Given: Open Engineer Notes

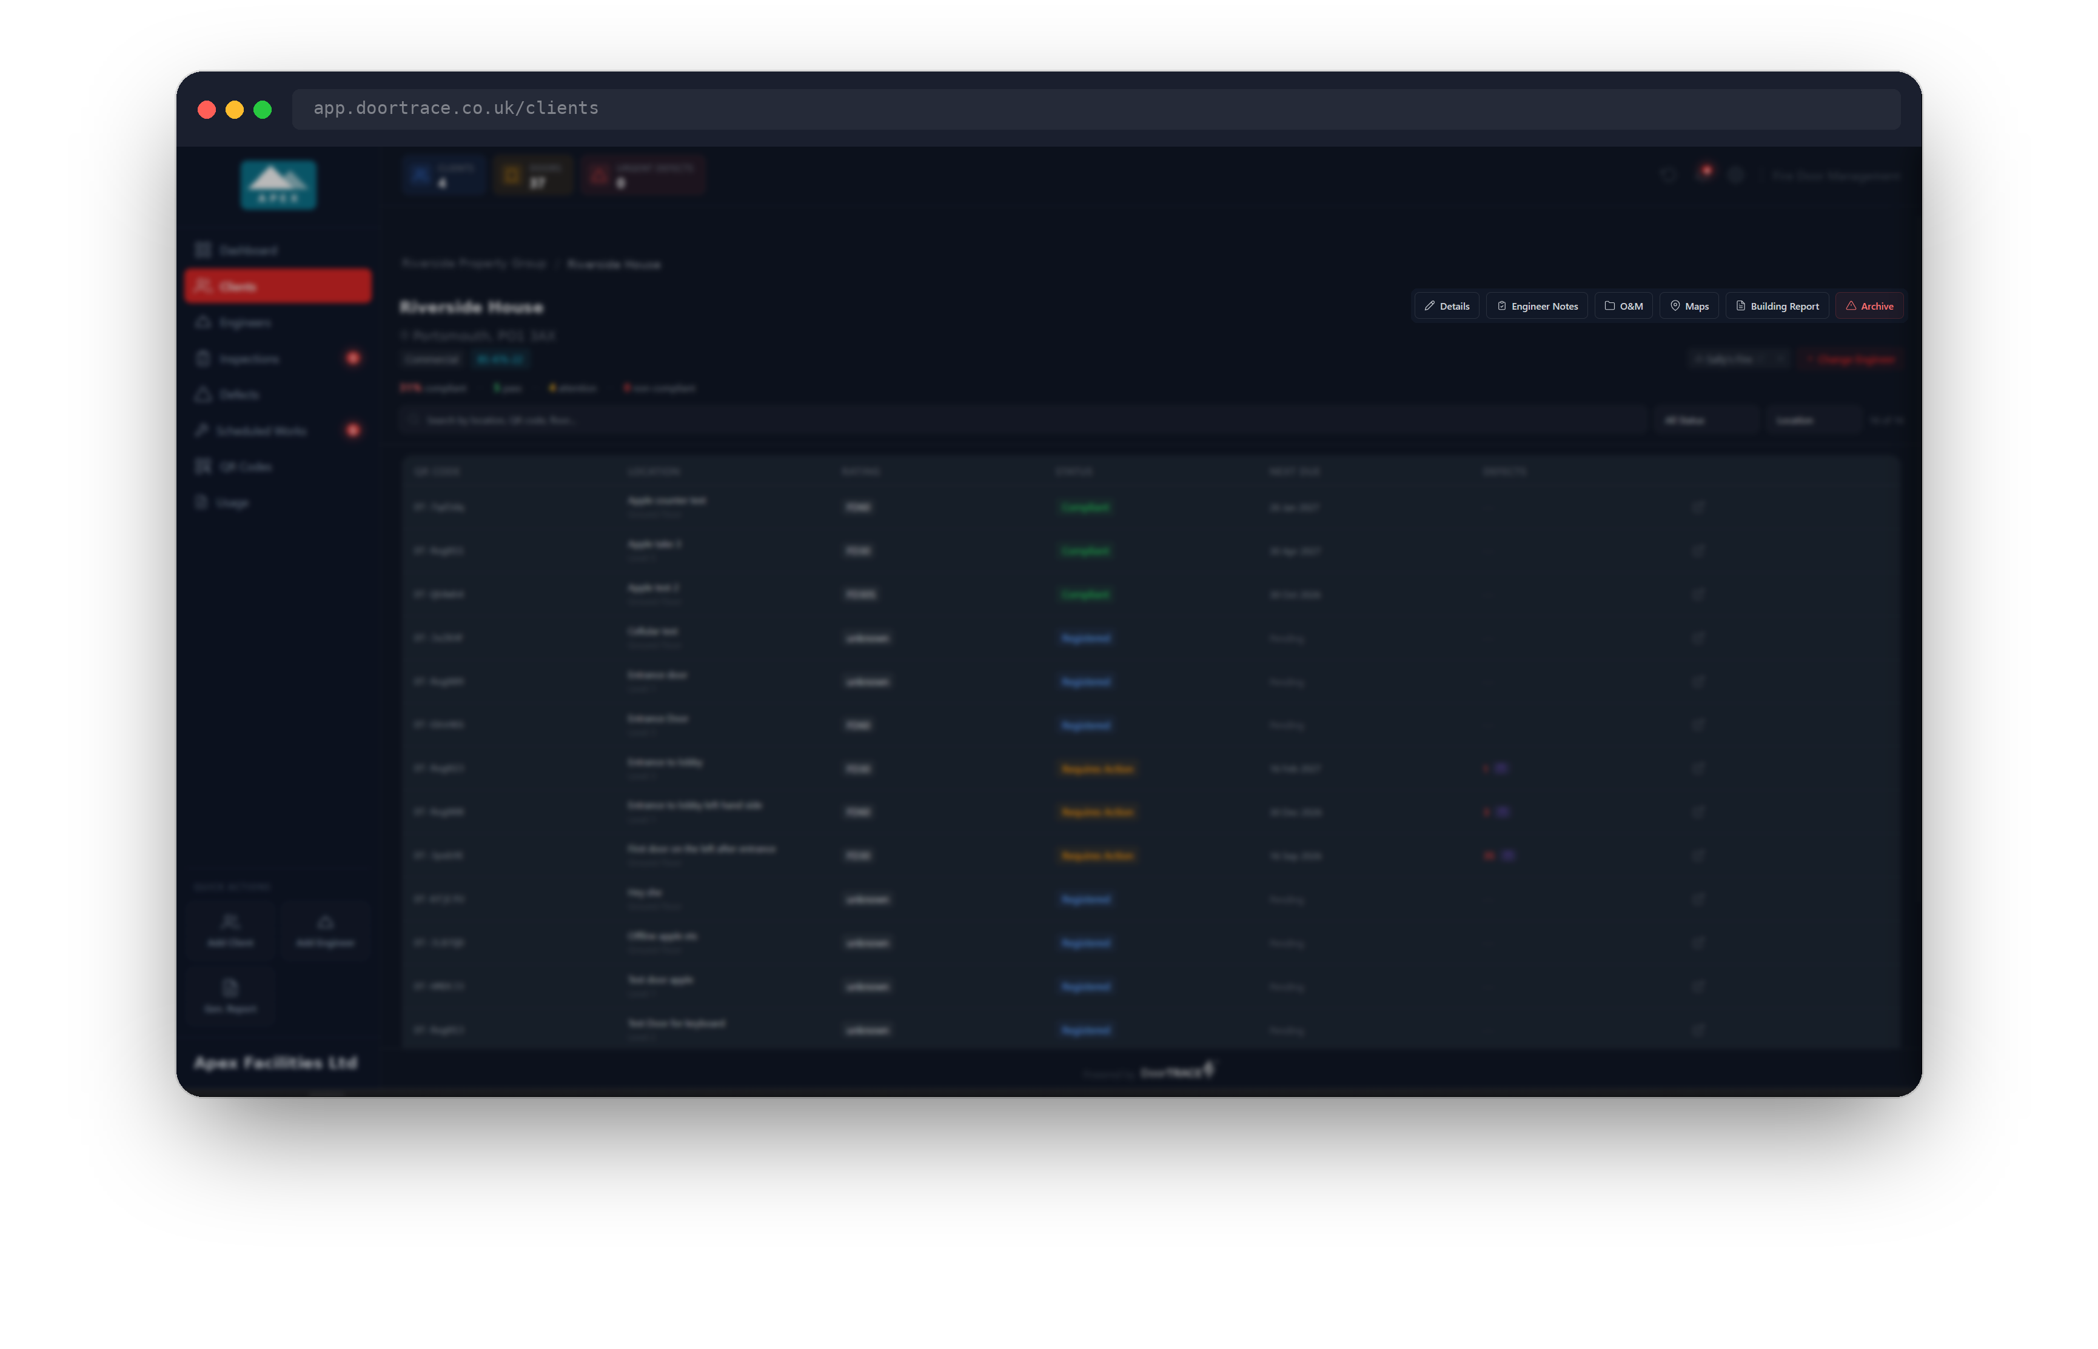Looking at the screenshot, I should 1537,305.
